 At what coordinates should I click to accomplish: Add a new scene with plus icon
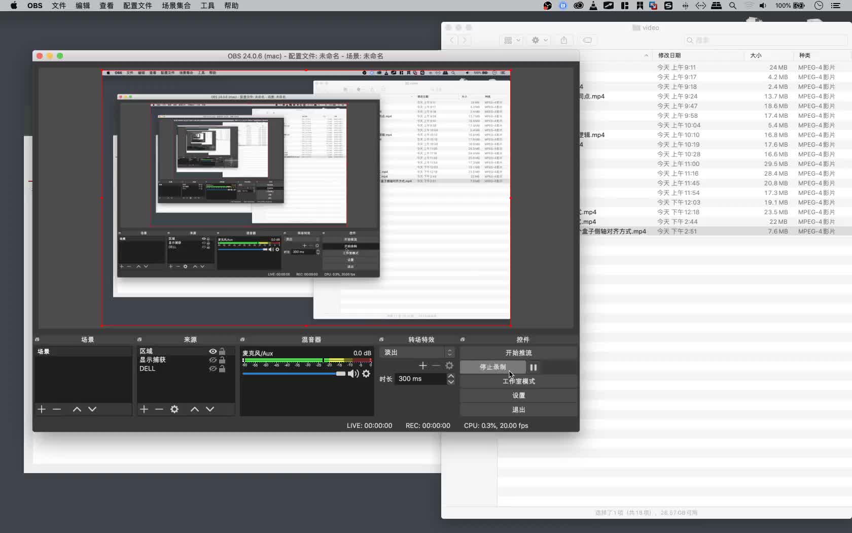pyautogui.click(x=42, y=409)
